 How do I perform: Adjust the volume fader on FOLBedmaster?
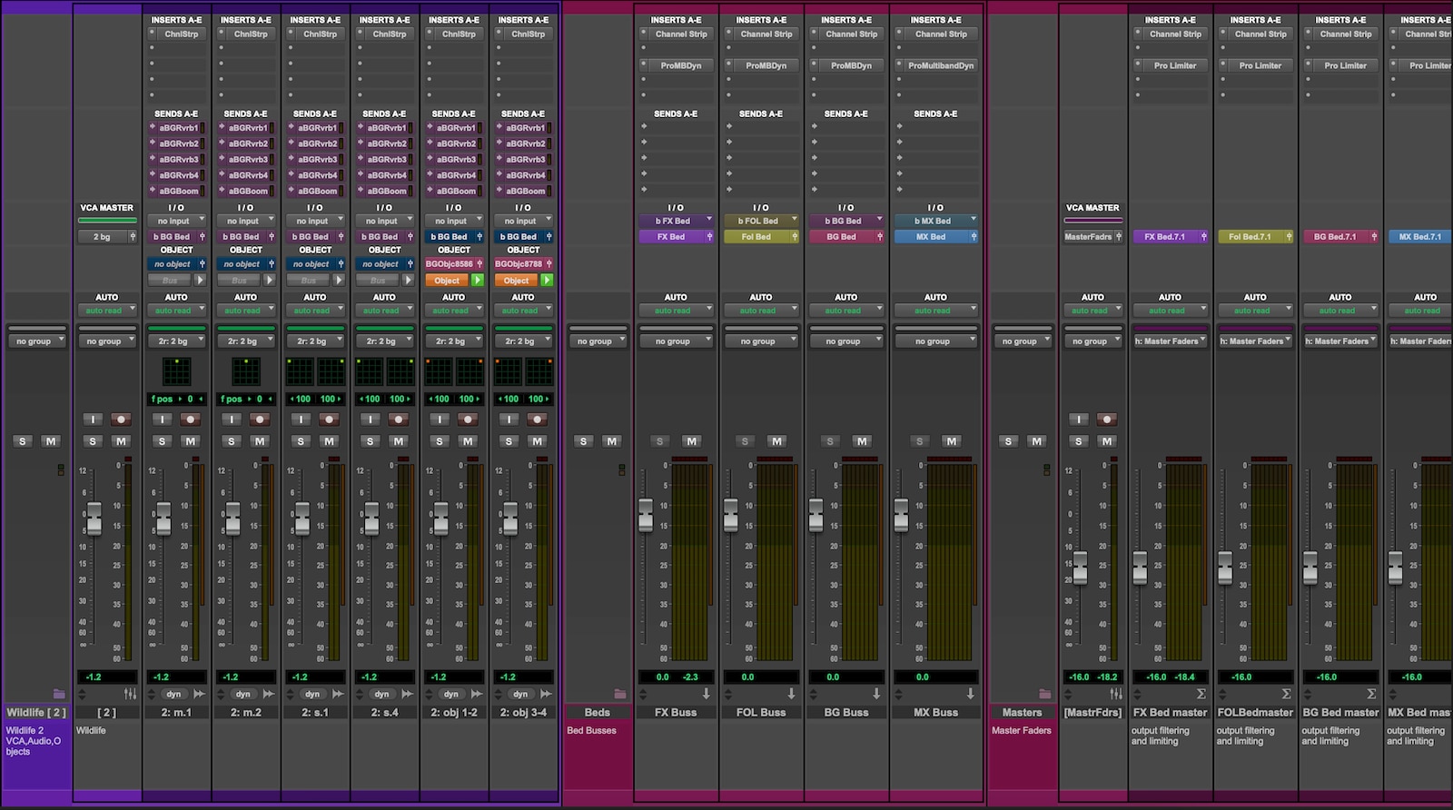tap(1225, 568)
